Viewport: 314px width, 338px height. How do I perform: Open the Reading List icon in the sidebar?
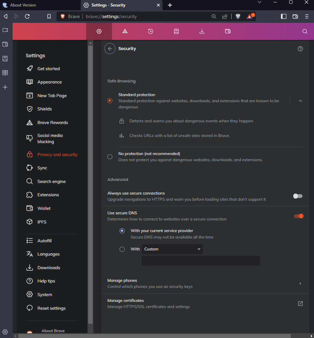(x=5, y=73)
